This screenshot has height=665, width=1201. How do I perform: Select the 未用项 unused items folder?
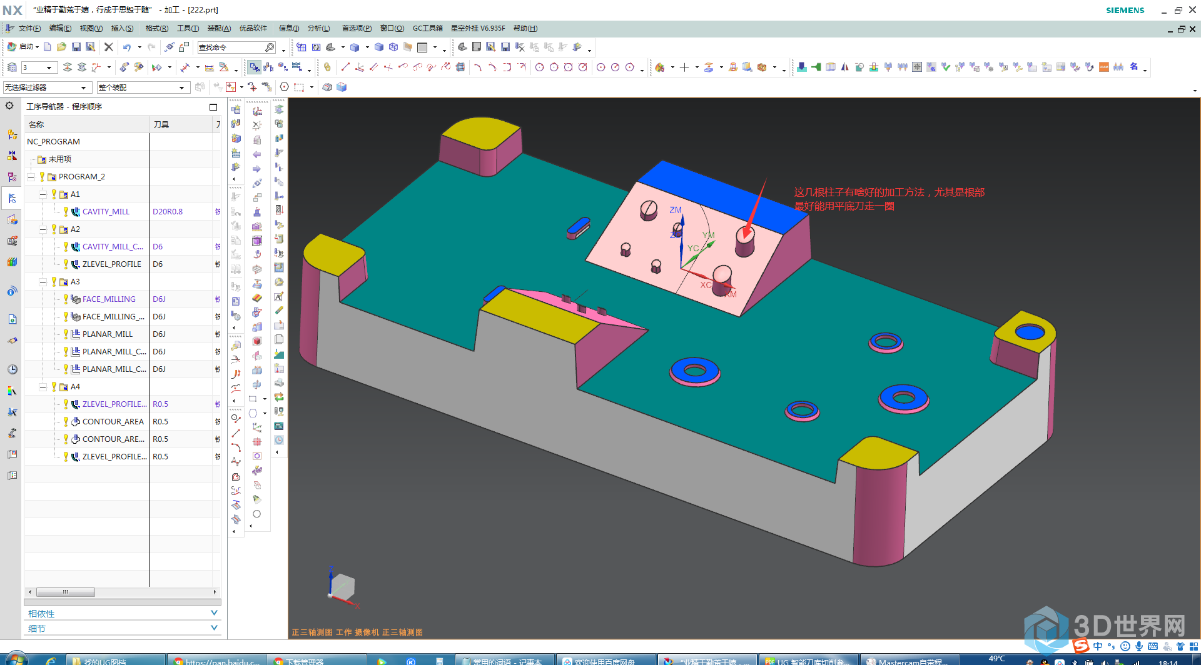[x=60, y=159]
